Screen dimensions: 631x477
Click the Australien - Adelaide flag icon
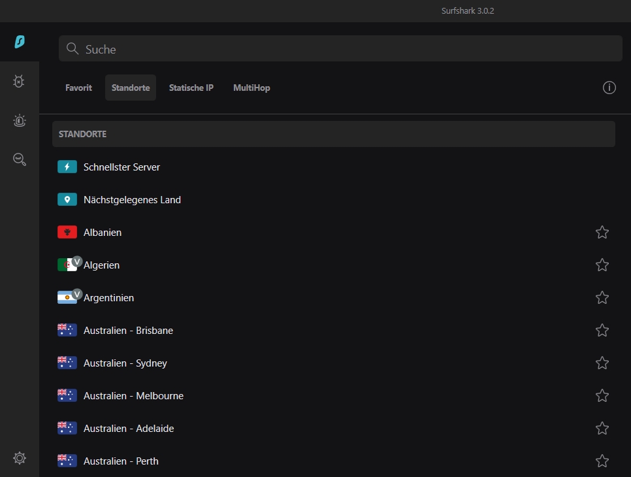67,428
